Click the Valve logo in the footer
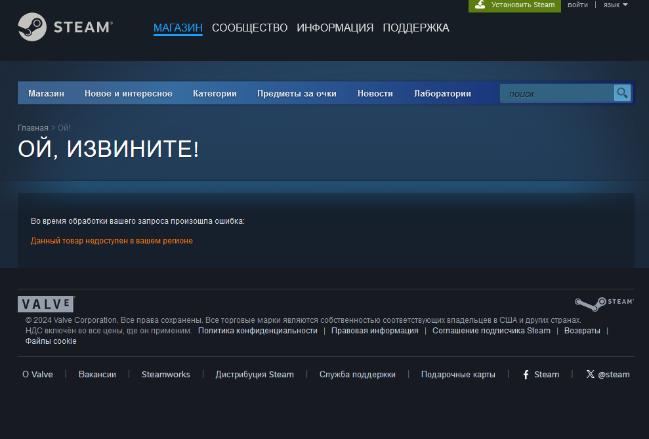Screen dimensions: 649x439 click(46, 304)
